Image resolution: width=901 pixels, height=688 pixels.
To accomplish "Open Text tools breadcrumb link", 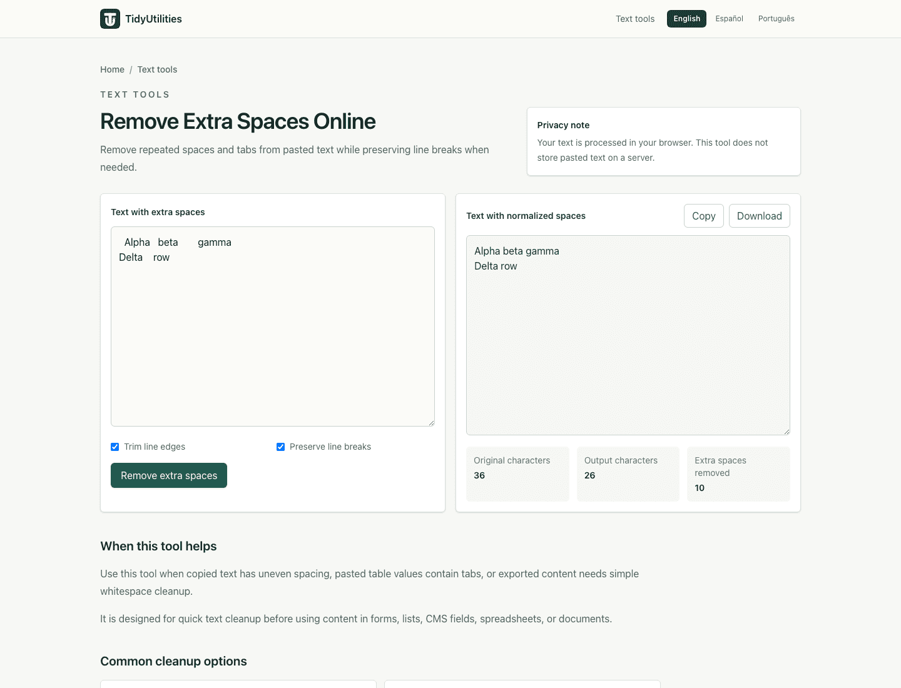I will click(x=157, y=69).
